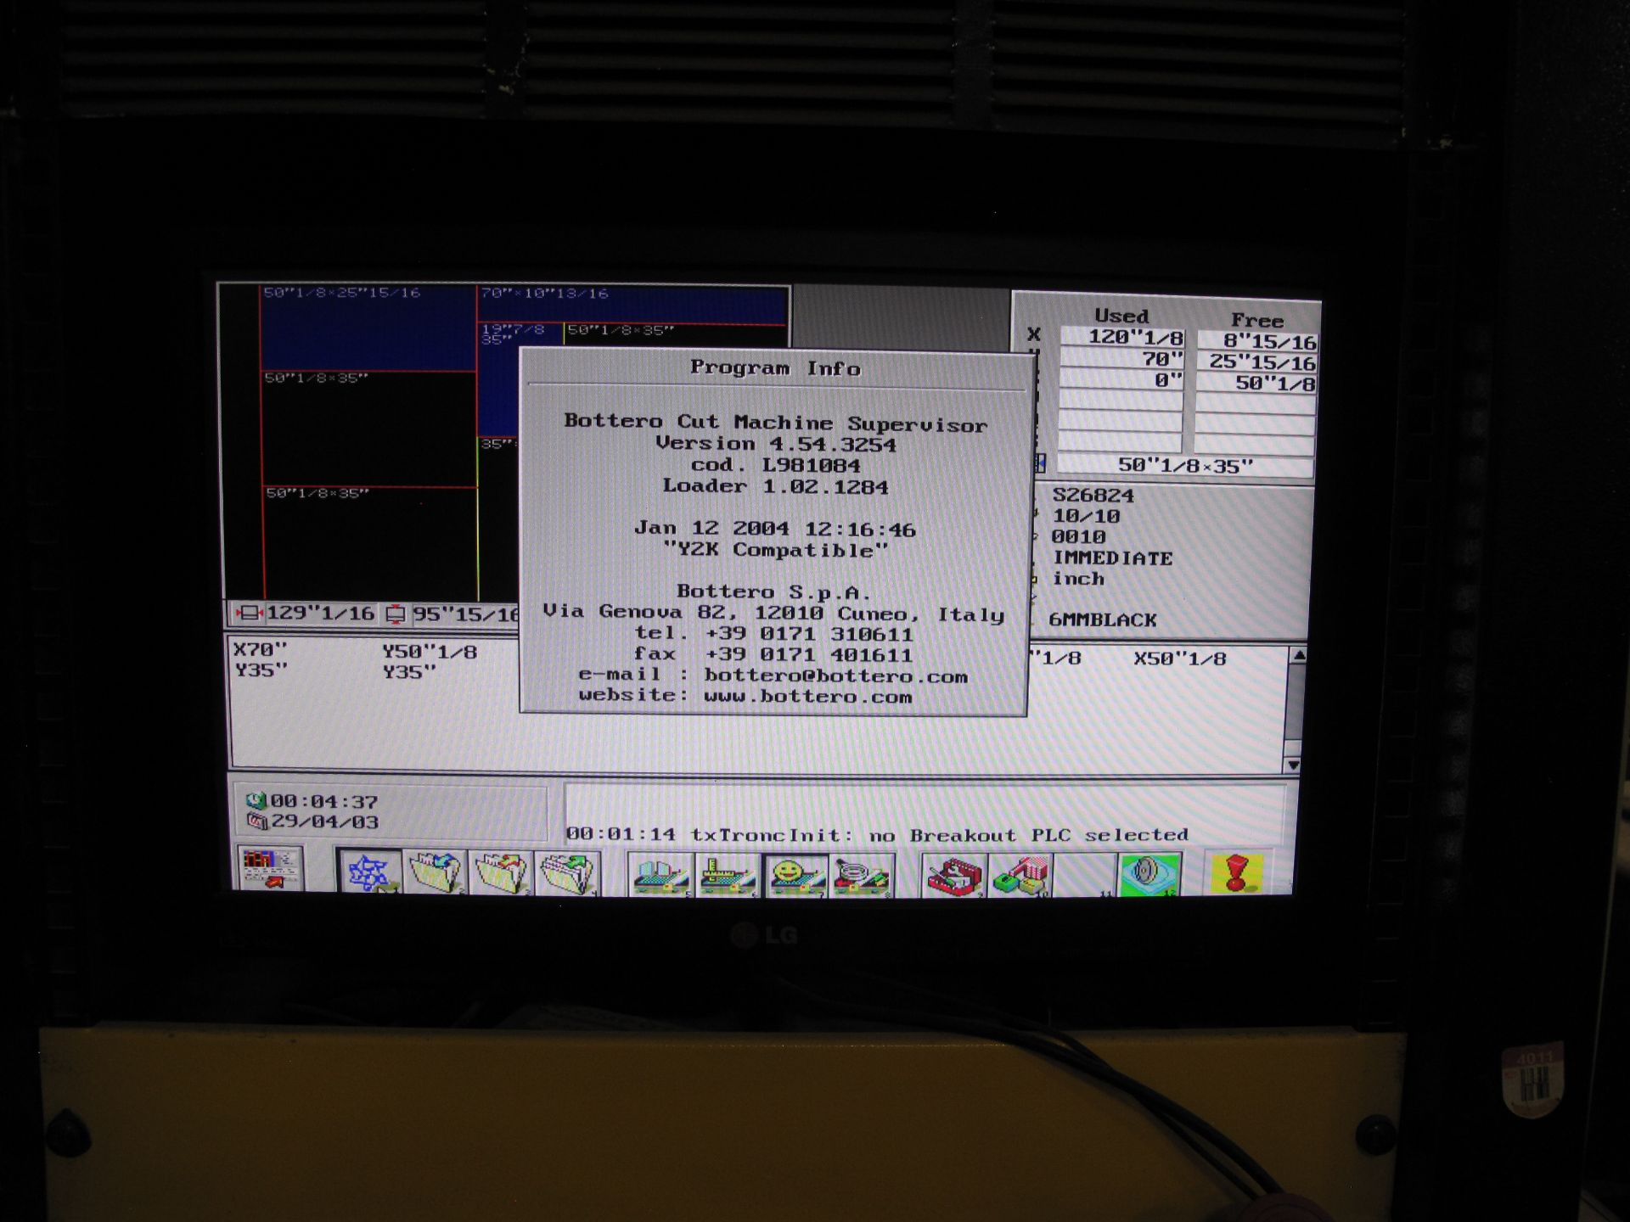
Task: Click the clock icon next to 00:04:37
Action: click(256, 800)
